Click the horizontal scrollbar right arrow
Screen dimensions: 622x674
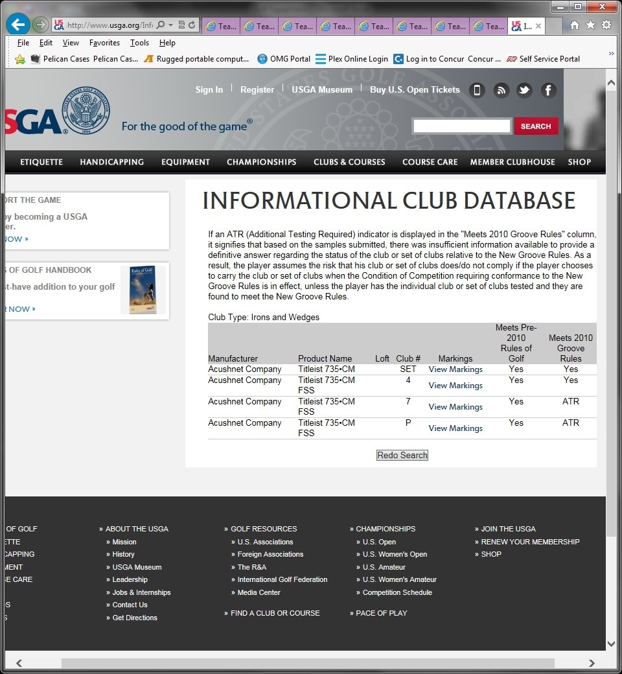[592, 663]
